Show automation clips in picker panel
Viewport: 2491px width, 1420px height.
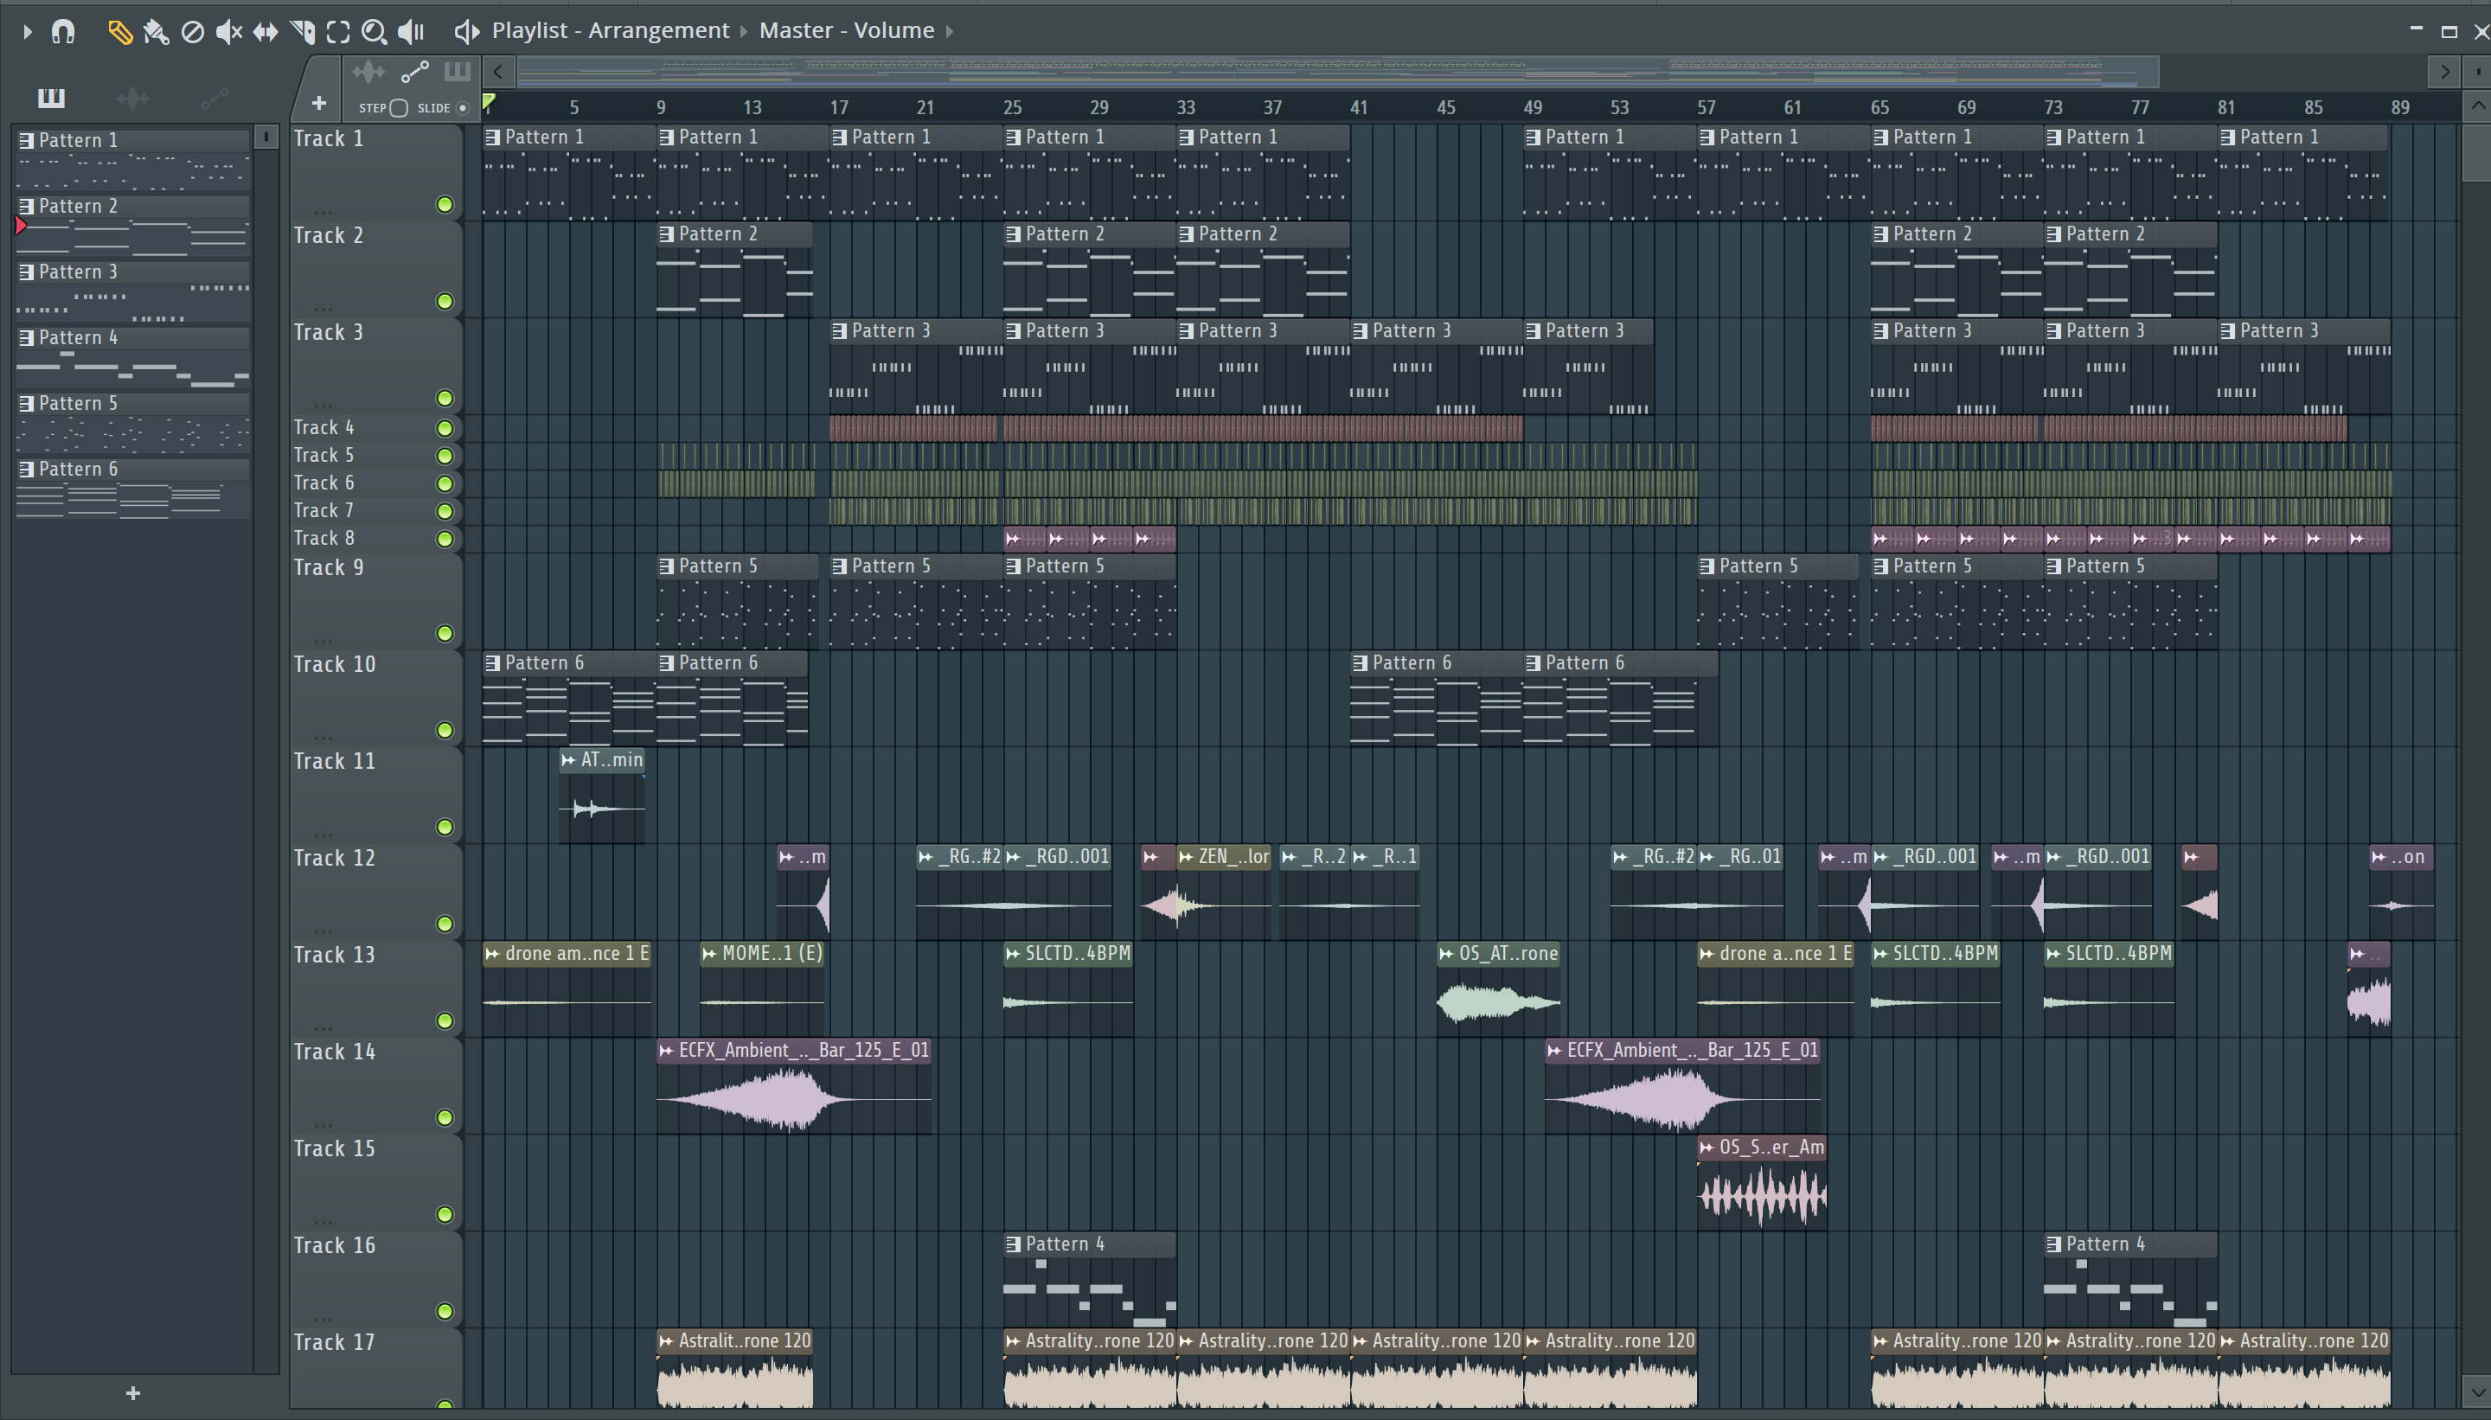click(215, 98)
